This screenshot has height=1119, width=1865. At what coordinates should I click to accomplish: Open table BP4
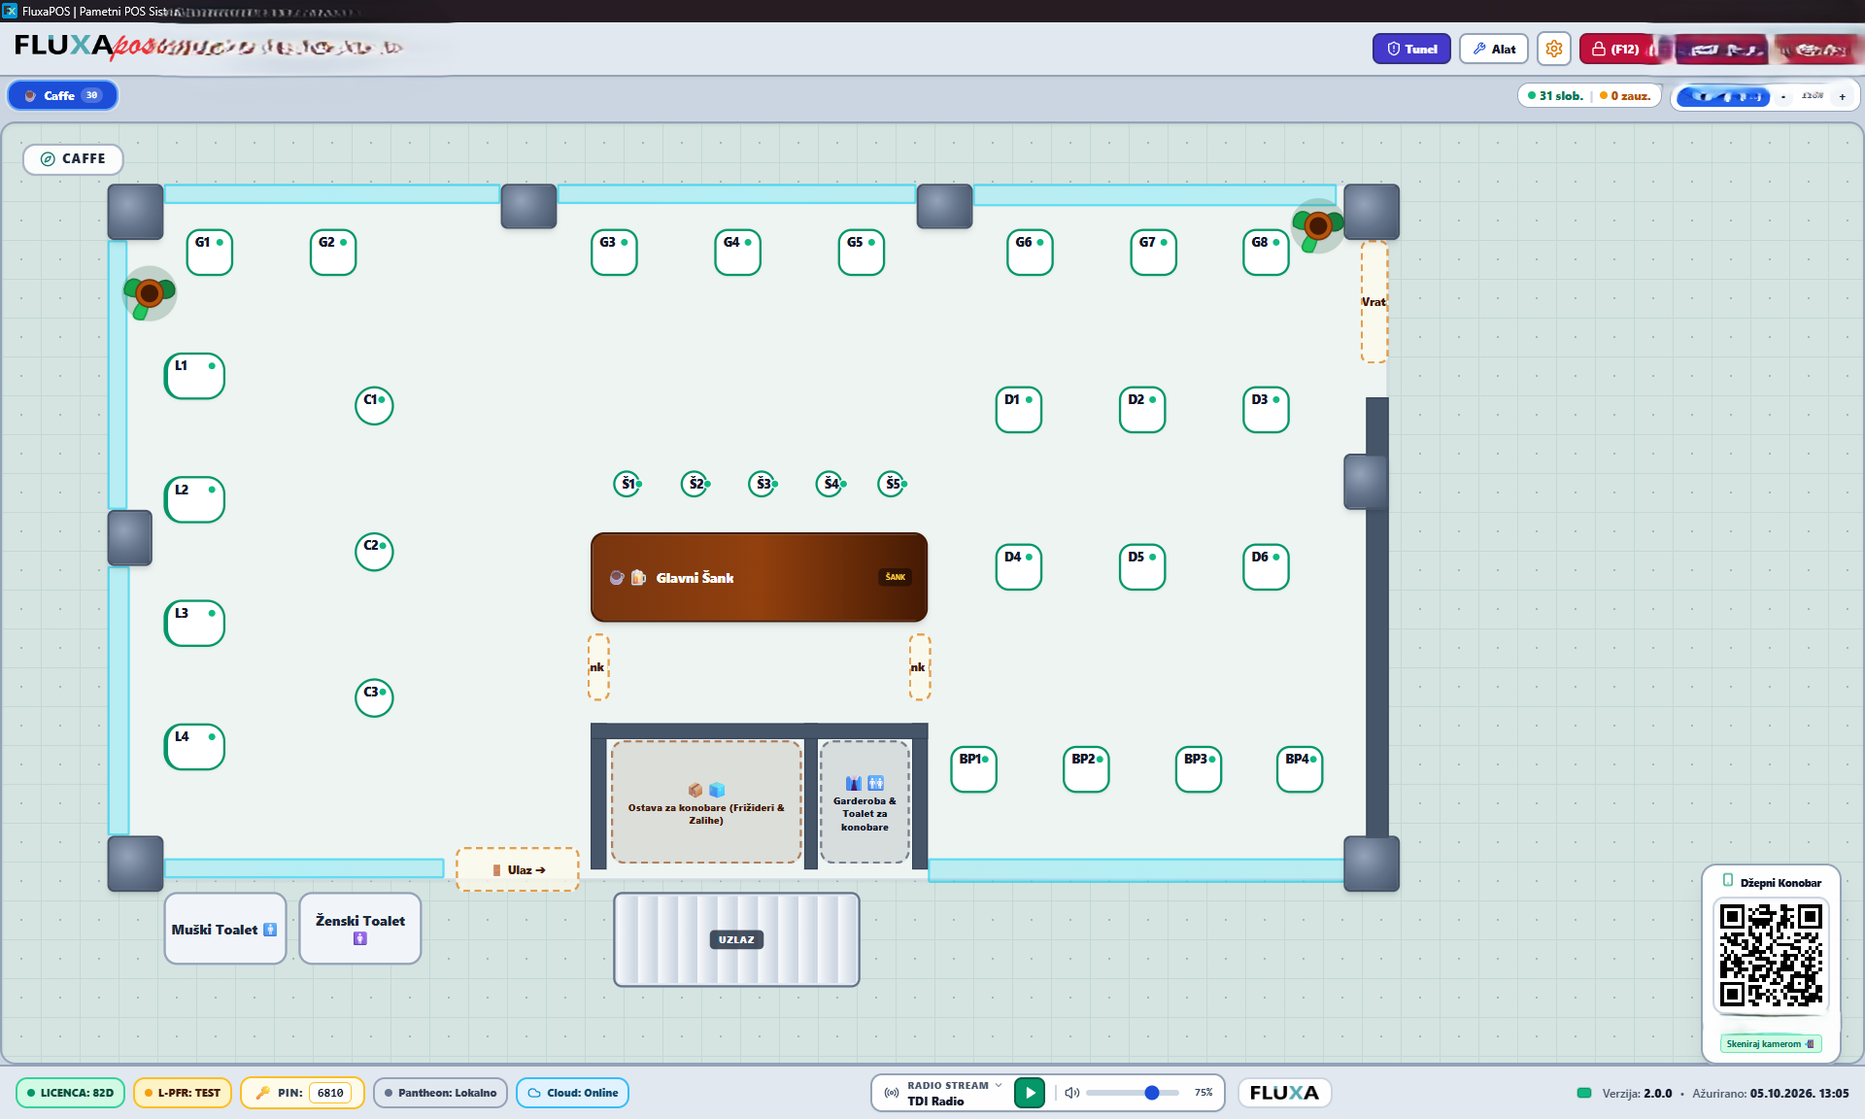click(1300, 769)
